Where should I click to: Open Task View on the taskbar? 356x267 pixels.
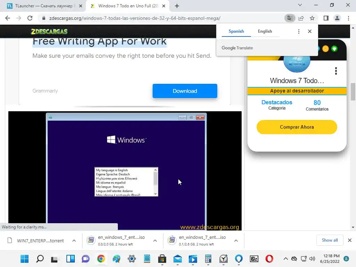click(55, 259)
